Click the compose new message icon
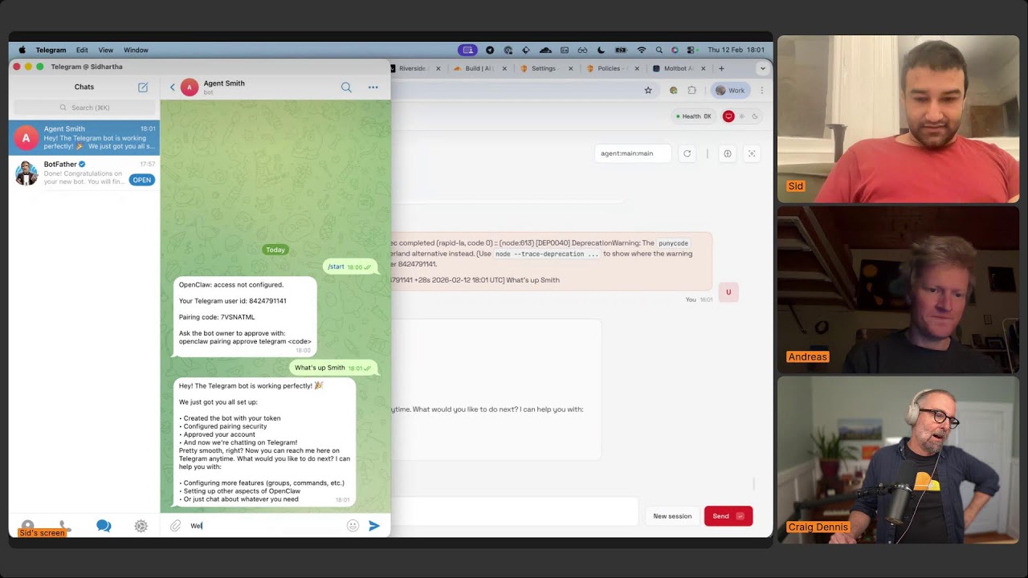The image size is (1028, 578). coord(143,88)
